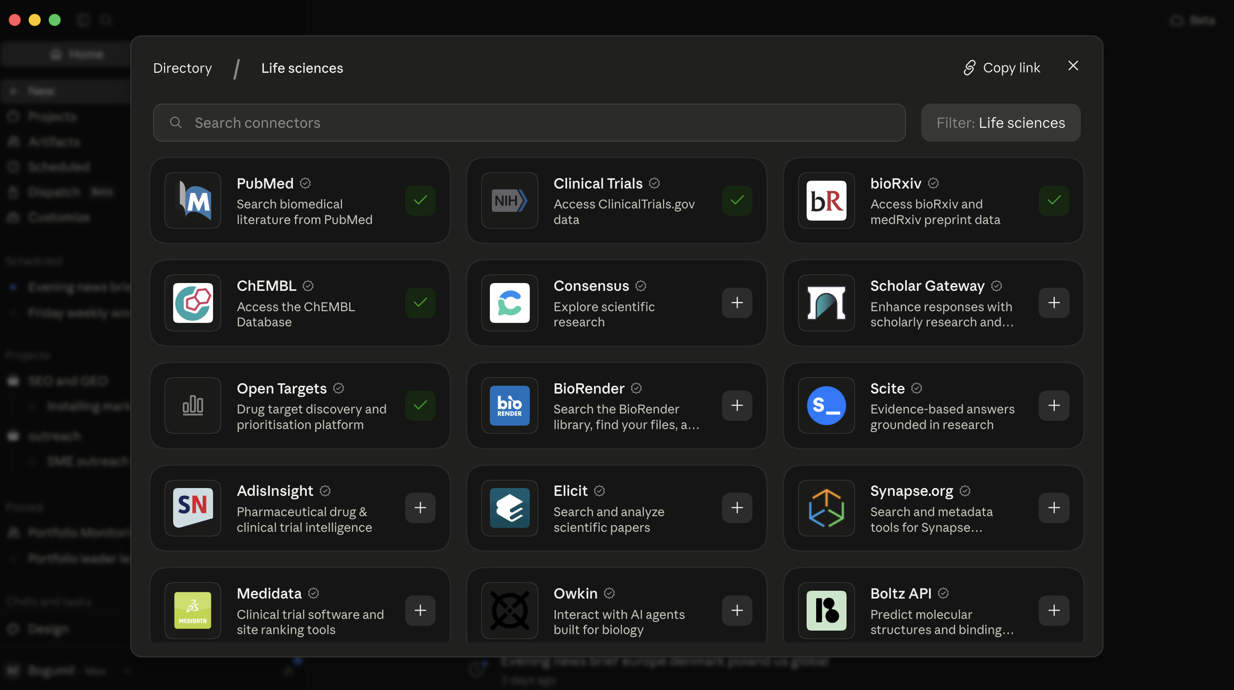The height and width of the screenshot is (690, 1234).
Task: Click the bioRxiv bR logo
Action: [826, 201]
